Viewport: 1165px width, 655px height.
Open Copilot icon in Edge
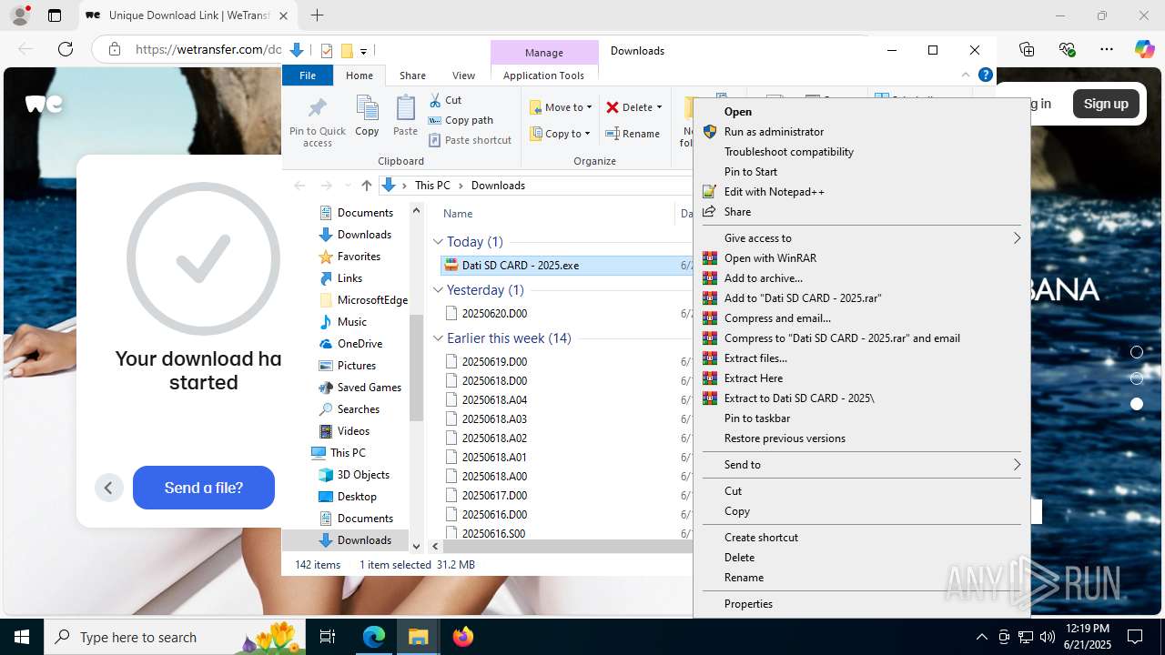coord(1144,49)
